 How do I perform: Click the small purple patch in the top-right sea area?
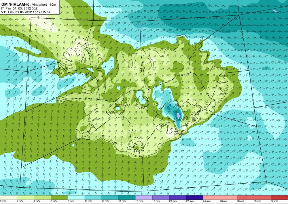(275, 11)
